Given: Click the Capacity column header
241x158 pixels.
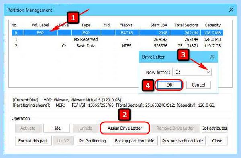Looking at the screenshot, I should (x=212, y=25).
